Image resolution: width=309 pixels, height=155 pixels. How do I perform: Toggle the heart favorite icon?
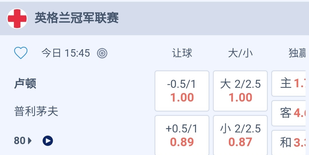[21, 53]
